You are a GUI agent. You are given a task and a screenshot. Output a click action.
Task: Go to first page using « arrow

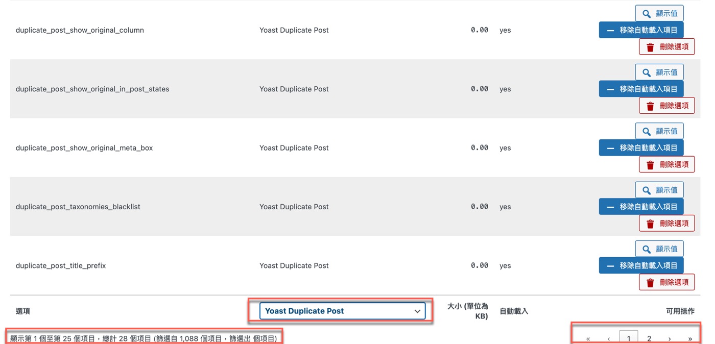tap(588, 338)
